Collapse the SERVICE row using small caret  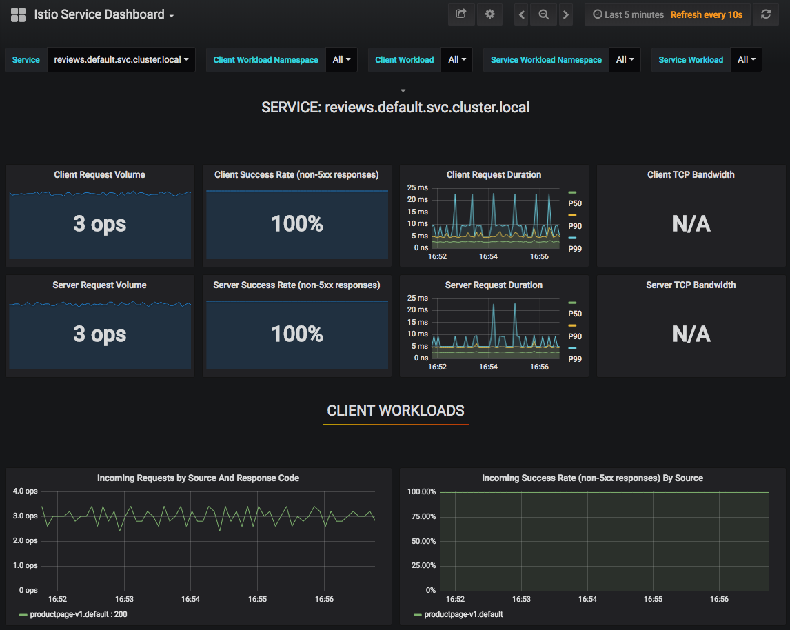coord(403,91)
